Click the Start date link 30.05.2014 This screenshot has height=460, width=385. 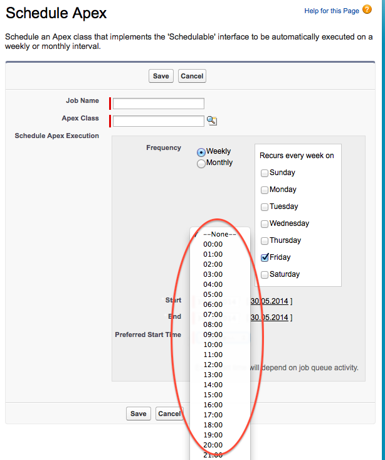(270, 301)
